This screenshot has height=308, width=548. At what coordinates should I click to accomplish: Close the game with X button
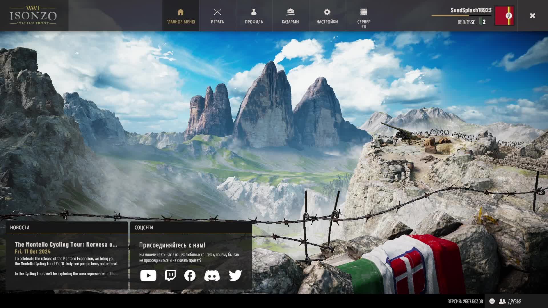tap(532, 16)
